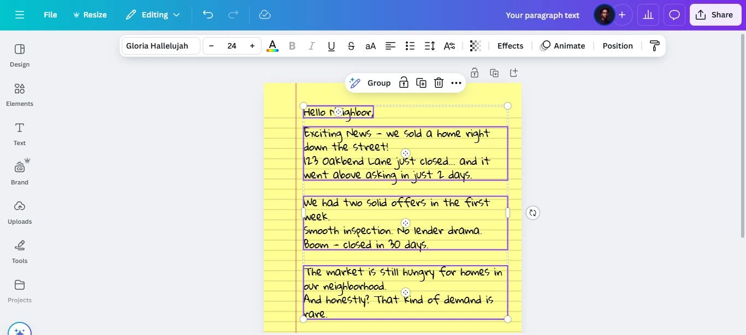Image resolution: width=746 pixels, height=335 pixels.
Task: Decrease font size with minus button
Action: (211, 46)
